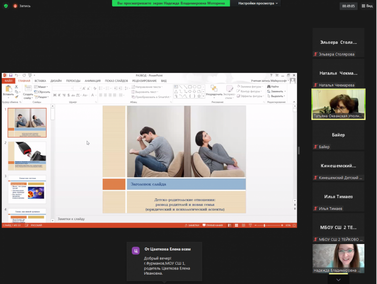The width and height of the screenshot is (377, 284).
Task: Toggle italic formatting К button
Action: point(58,95)
